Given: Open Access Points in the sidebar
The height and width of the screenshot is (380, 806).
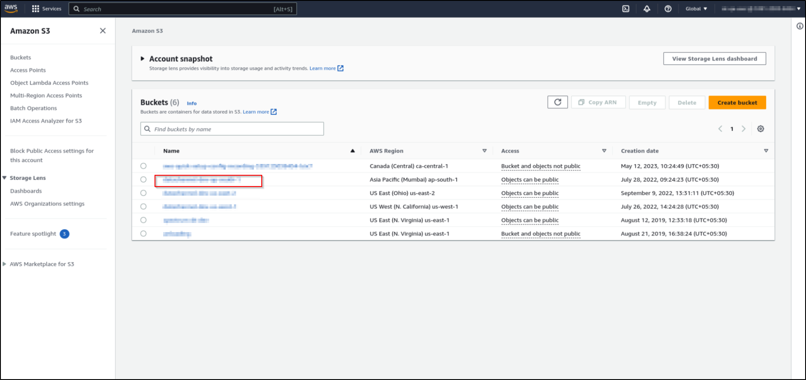Looking at the screenshot, I should [28, 70].
